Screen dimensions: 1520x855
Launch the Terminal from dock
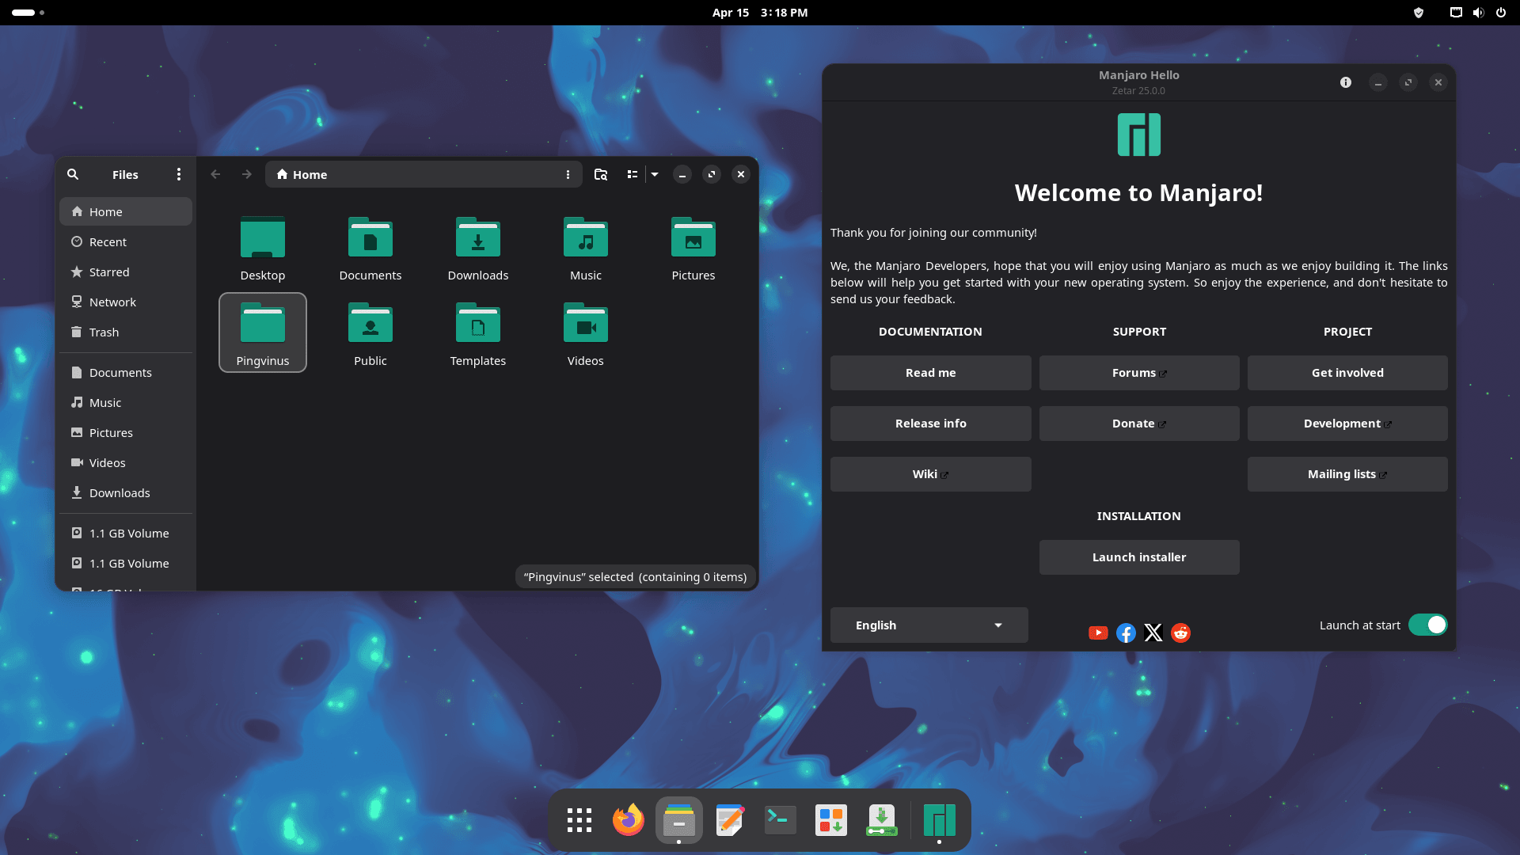781,820
